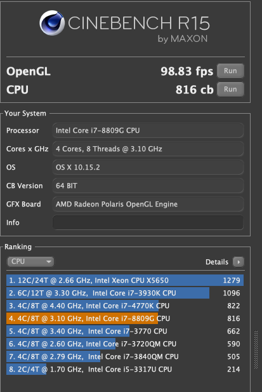Click the Info text field
Image resolution: width=262 pixels, height=392 pixels.
(x=148, y=222)
